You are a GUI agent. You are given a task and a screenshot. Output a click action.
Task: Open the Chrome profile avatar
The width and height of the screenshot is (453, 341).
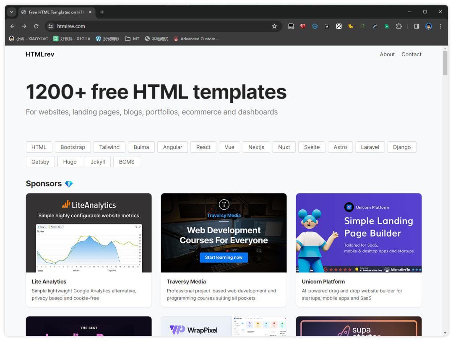coord(429,26)
